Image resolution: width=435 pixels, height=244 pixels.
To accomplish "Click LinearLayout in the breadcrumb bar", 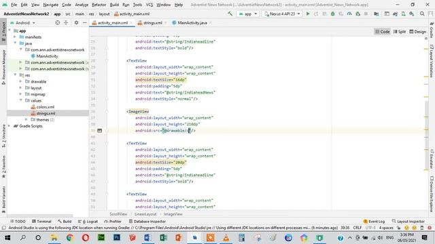I will 145,214.
